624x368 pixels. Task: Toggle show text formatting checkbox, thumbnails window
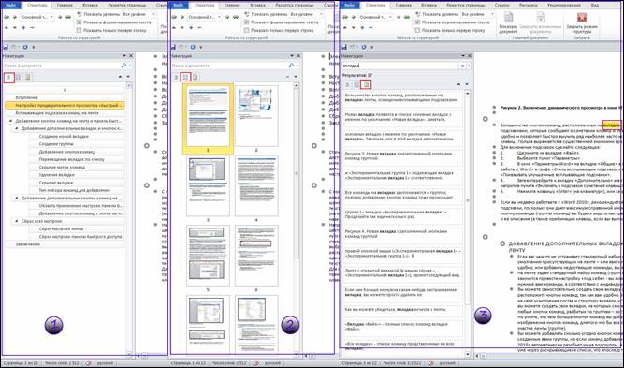(x=246, y=22)
